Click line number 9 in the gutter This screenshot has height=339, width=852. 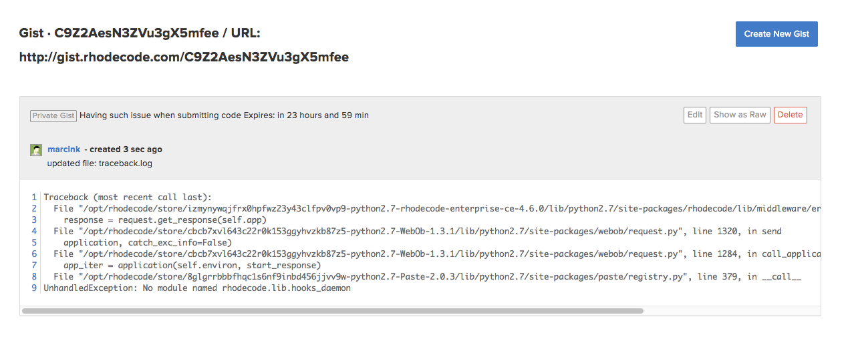click(x=33, y=288)
